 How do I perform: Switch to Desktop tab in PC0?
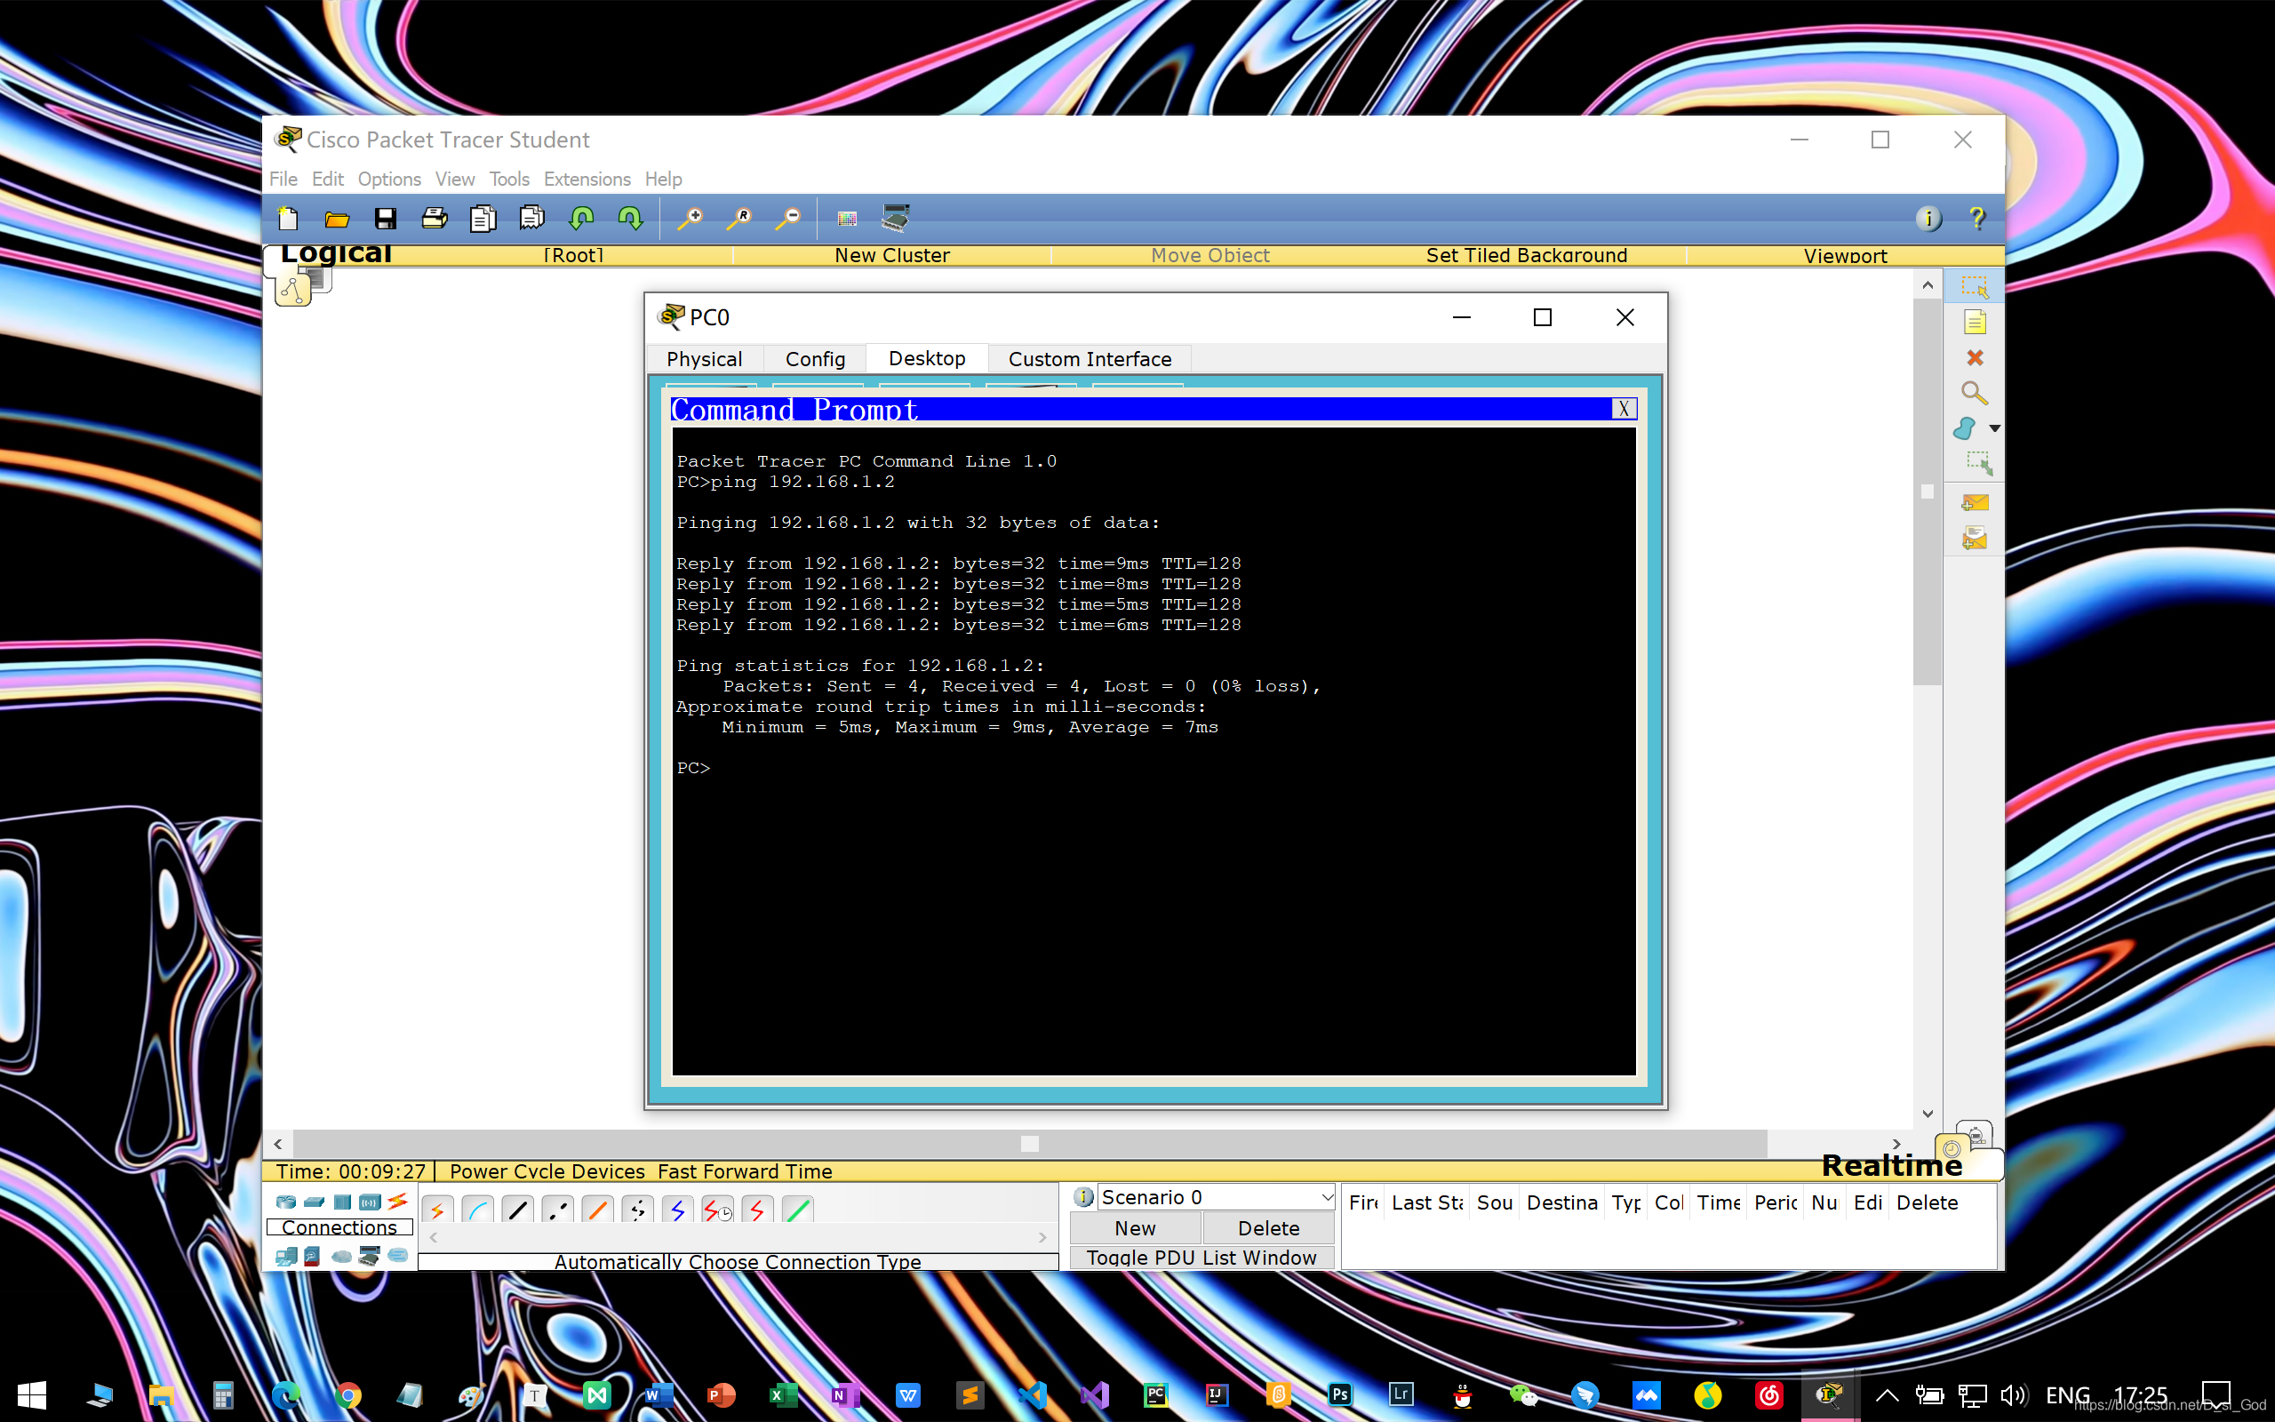(925, 357)
